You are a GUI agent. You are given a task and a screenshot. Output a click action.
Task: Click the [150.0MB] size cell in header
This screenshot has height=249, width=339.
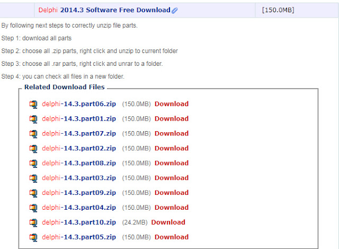coord(278,10)
